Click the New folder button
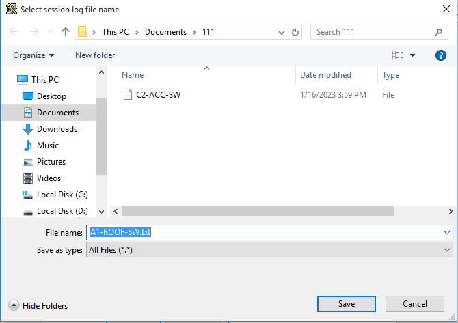458x323 pixels. click(x=95, y=55)
